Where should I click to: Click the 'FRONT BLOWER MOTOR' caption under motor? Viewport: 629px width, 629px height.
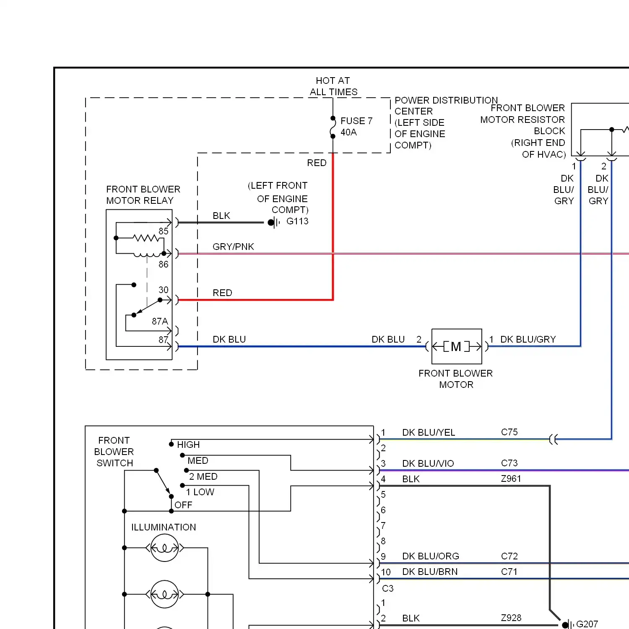point(456,379)
